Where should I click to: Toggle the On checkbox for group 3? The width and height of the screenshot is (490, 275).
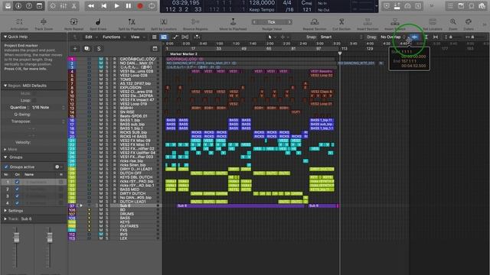coord(17,196)
